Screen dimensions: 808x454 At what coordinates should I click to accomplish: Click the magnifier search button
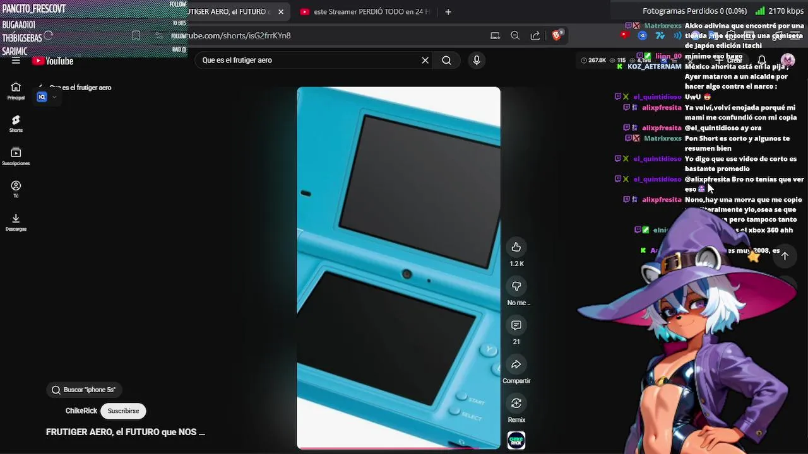click(x=446, y=61)
